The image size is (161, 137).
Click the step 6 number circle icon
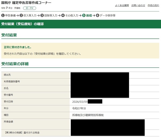pyautogui.click(x=97, y=16)
